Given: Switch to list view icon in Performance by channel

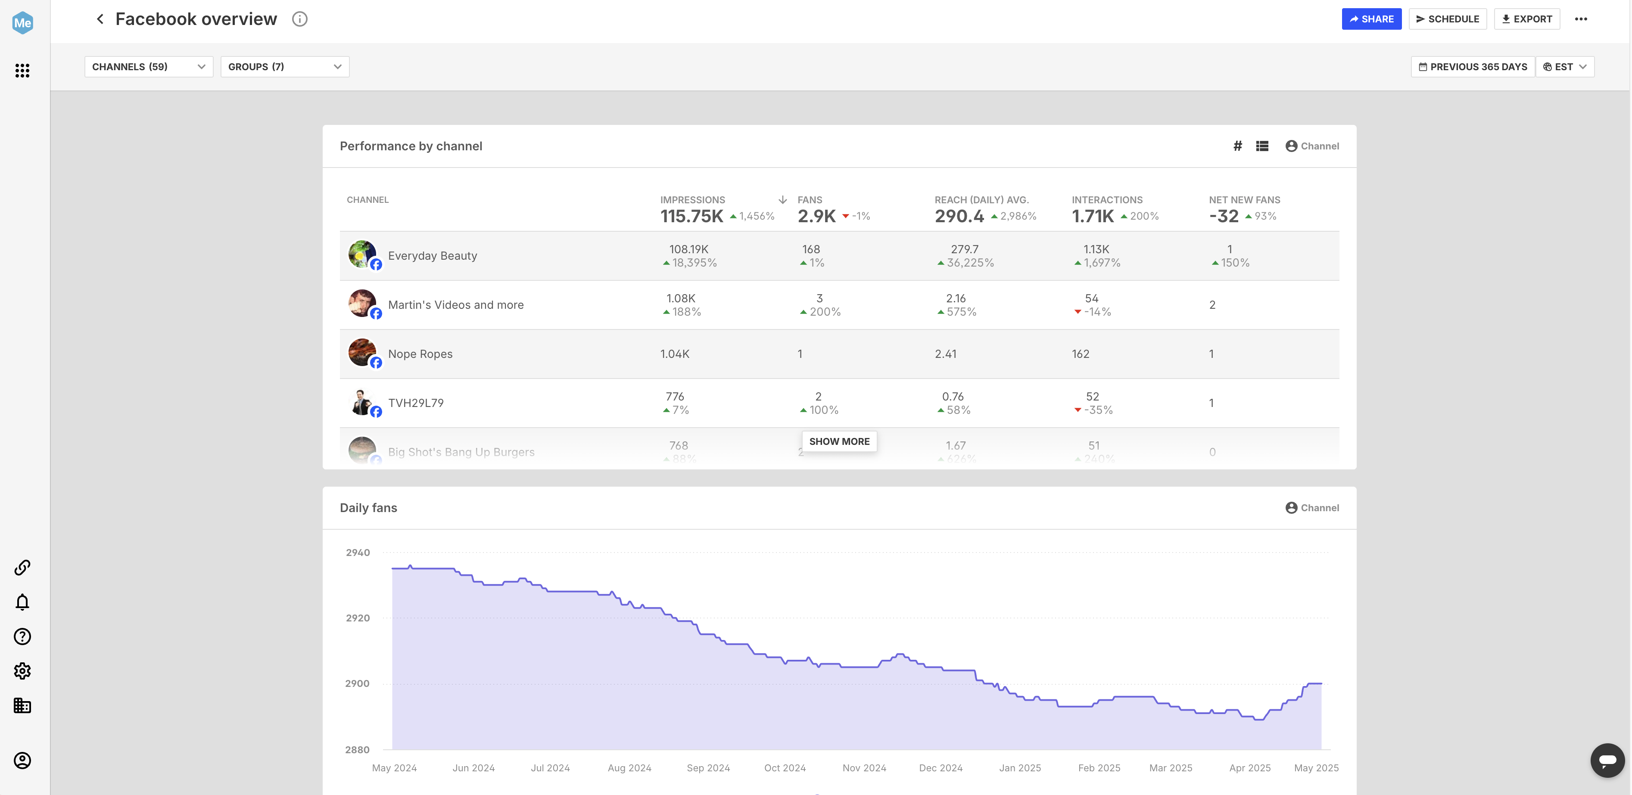Looking at the screenshot, I should coord(1262,146).
